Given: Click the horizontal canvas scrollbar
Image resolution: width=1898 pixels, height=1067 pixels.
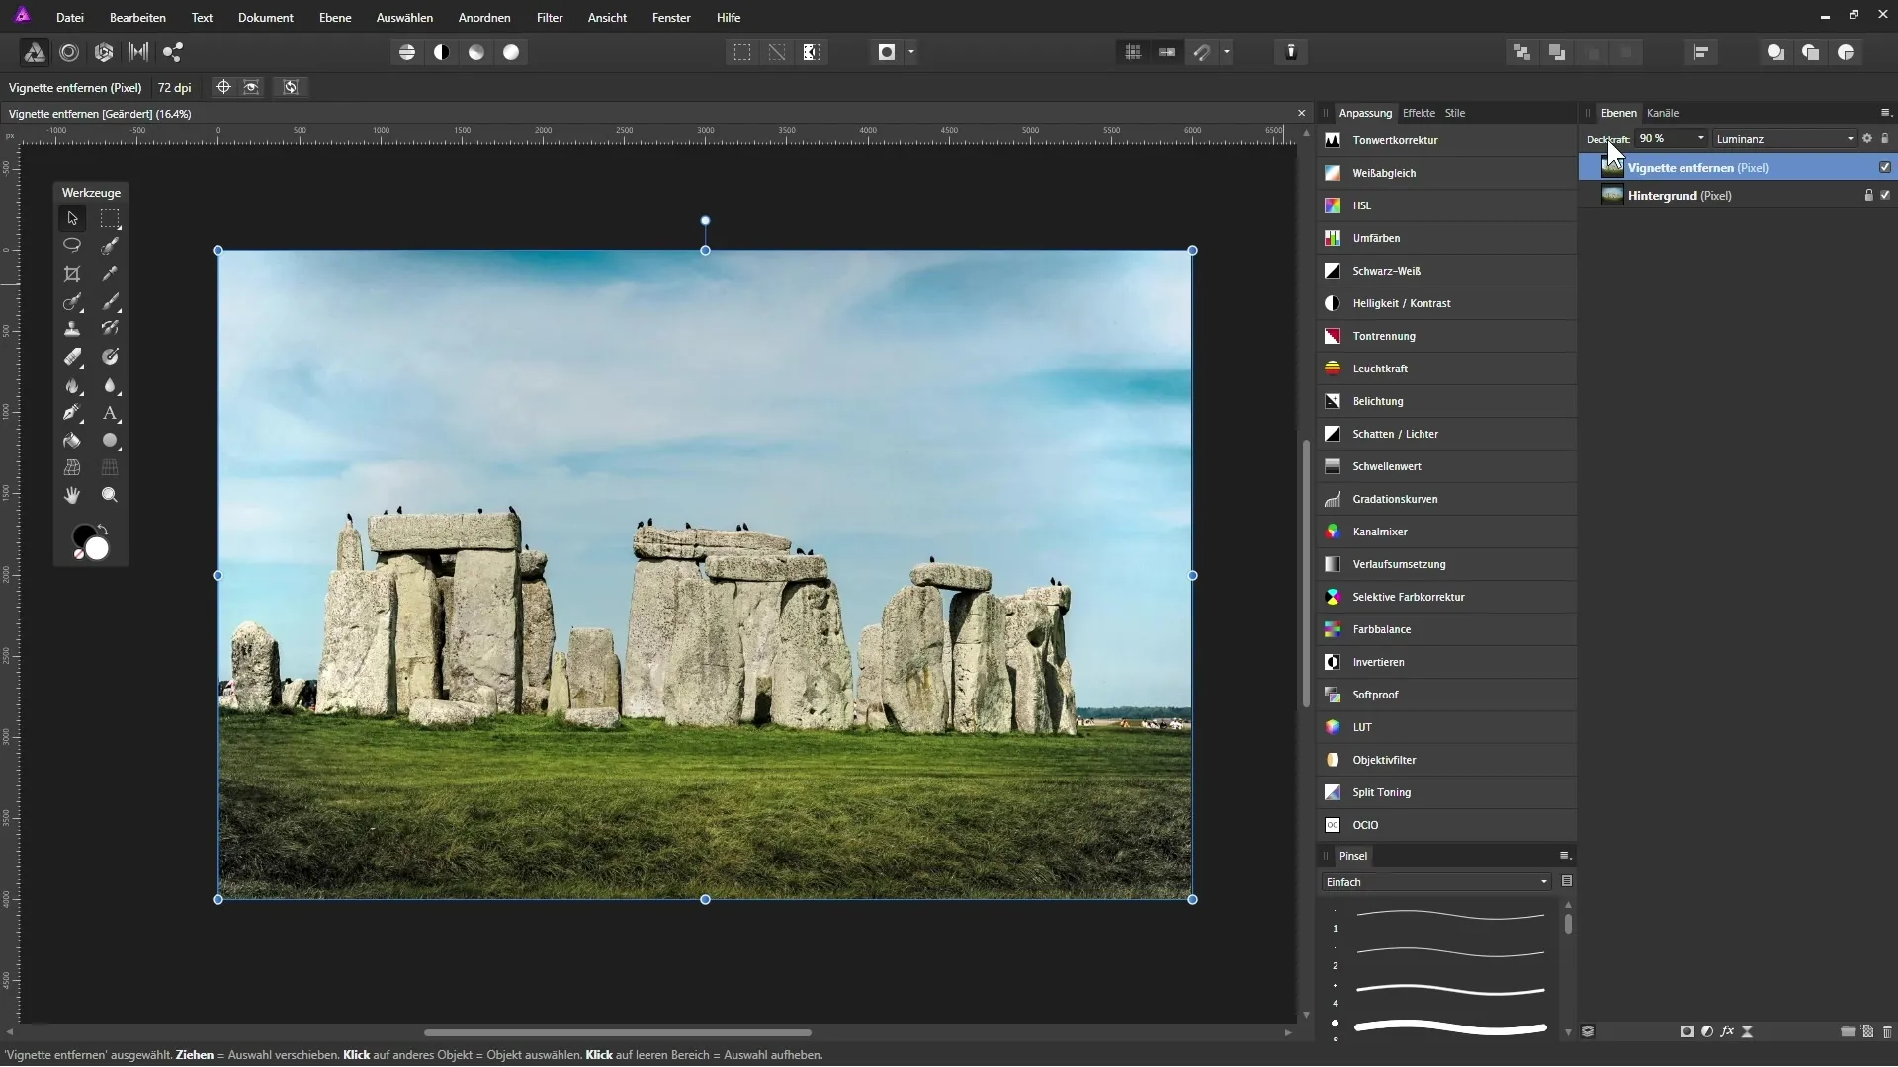Looking at the screenshot, I should tap(618, 1032).
